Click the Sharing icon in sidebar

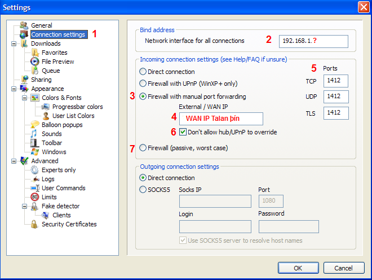point(24,80)
